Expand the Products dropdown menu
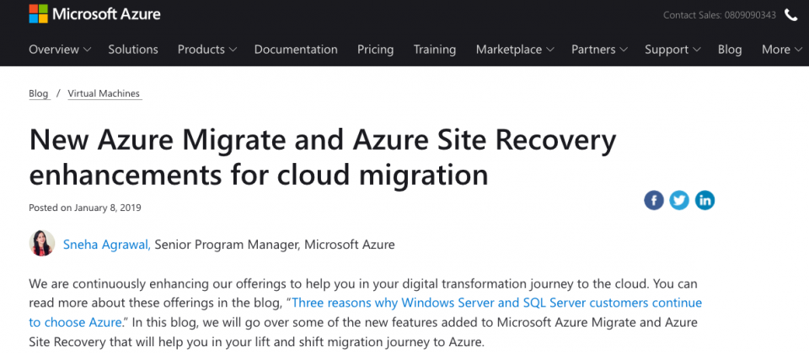The width and height of the screenshot is (809, 353). 207,50
